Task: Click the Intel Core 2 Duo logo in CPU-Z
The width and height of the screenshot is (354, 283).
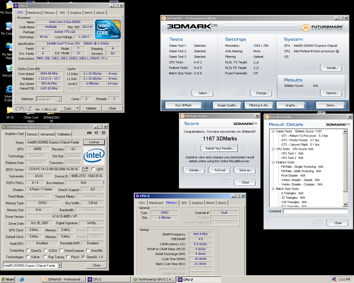Action: coord(108,29)
